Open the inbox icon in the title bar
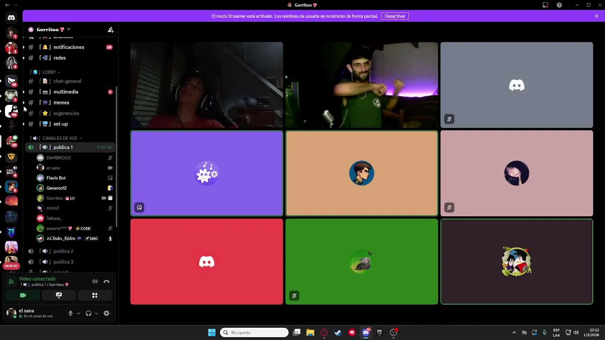The width and height of the screenshot is (605, 340). click(545, 5)
